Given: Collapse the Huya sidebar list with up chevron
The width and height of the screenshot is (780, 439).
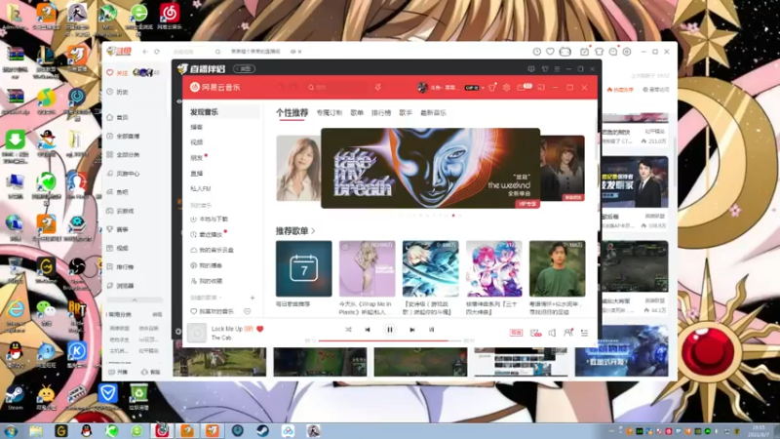Looking at the screenshot, I should 135,299.
